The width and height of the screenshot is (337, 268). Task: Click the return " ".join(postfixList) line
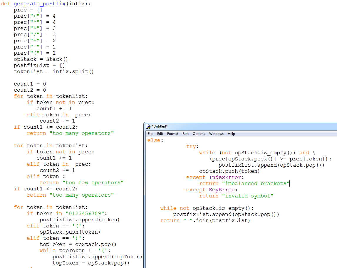(x=206, y=220)
